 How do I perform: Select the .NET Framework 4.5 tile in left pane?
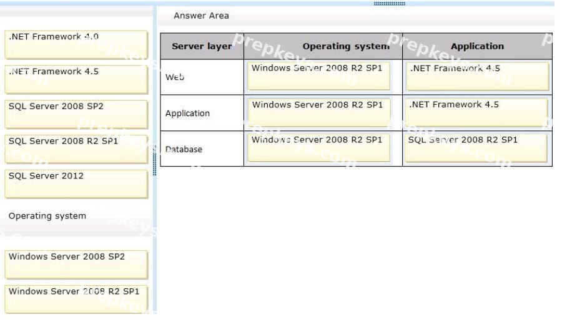pos(76,79)
